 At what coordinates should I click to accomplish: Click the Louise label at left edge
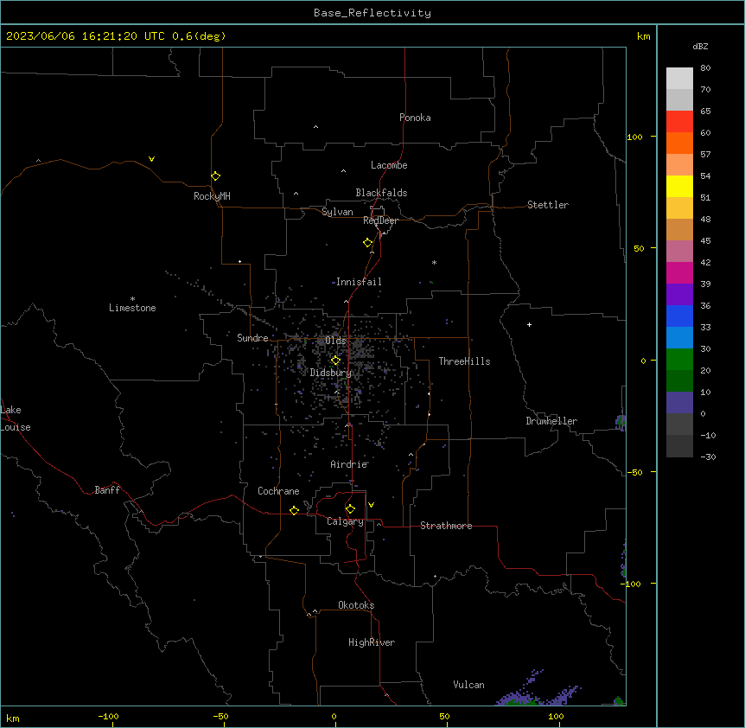click(x=16, y=427)
